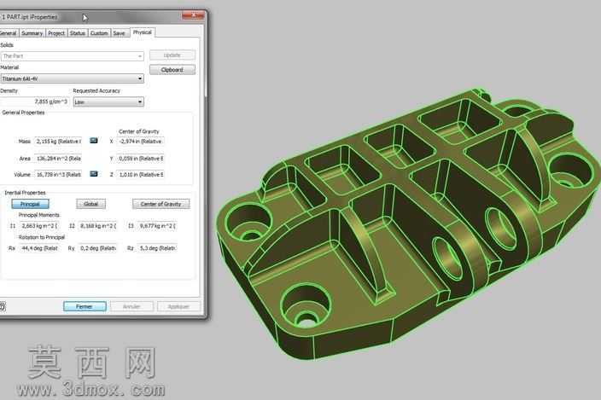The image size is (601, 400).
Task: Click the 'Inertial Properties' group label
Action: [x=25, y=193]
